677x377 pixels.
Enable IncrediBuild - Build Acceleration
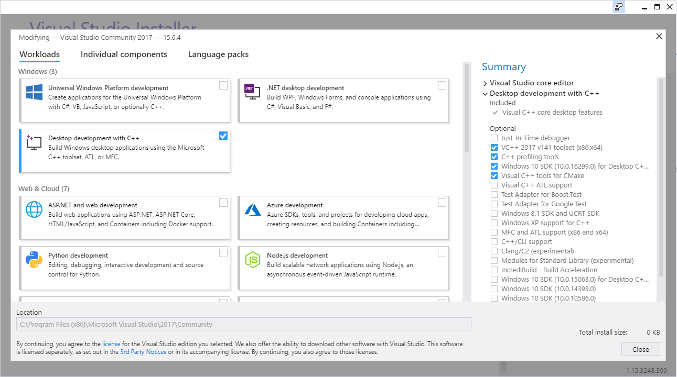(494, 270)
